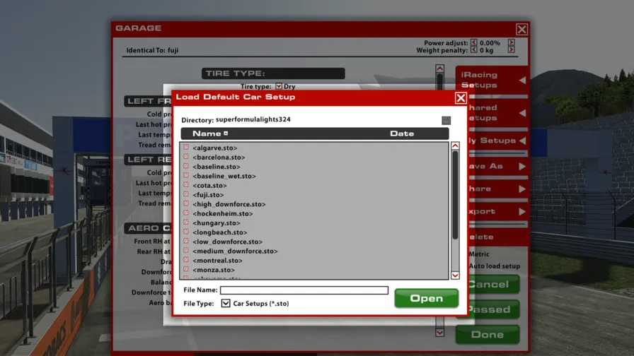Select the baseline_wet.sto setup file
This screenshot has height=356, width=634.
tap(224, 176)
